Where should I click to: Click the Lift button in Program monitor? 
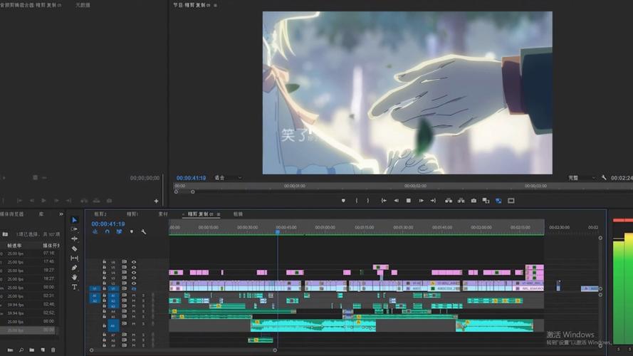(449, 201)
